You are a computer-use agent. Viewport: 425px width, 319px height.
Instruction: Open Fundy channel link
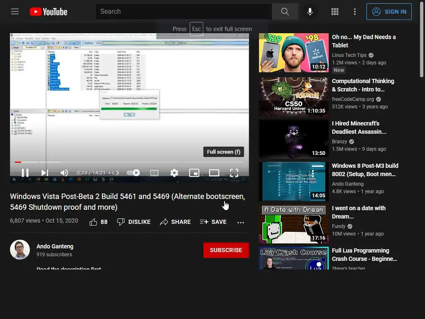pos(339,226)
